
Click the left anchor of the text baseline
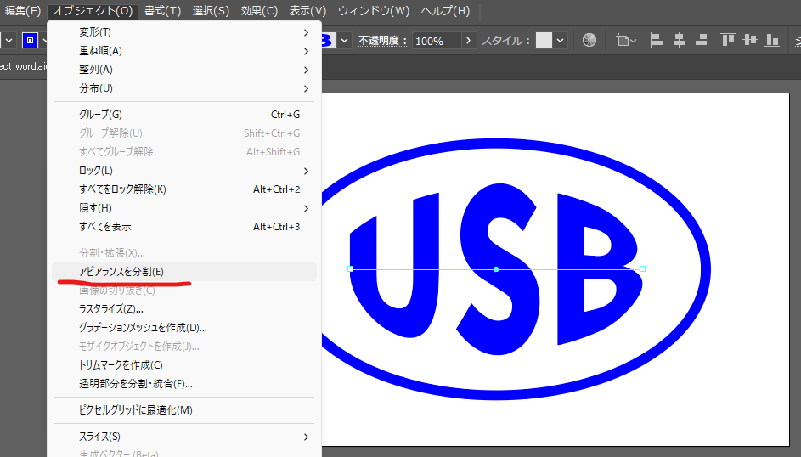[x=351, y=268]
